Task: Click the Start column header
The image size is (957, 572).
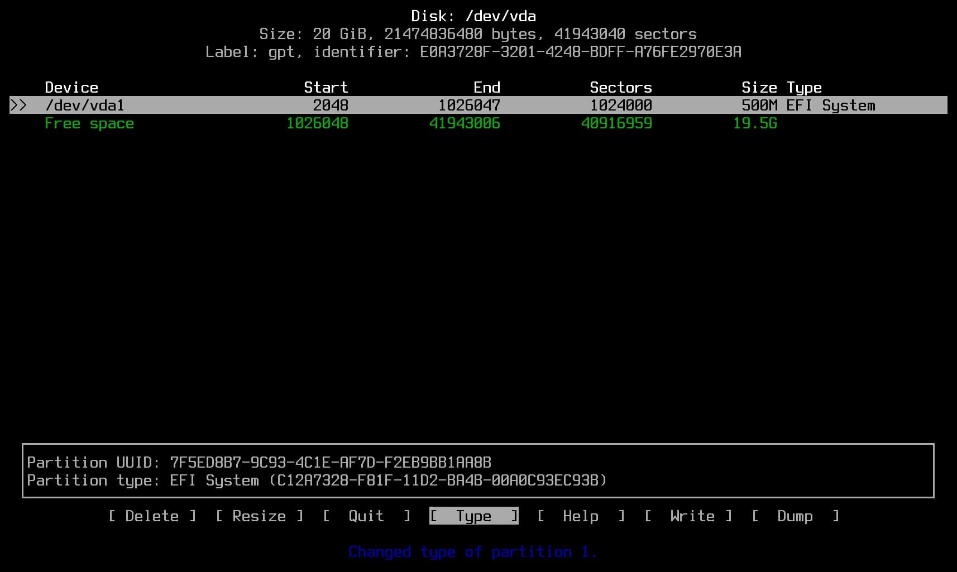Action: point(326,87)
